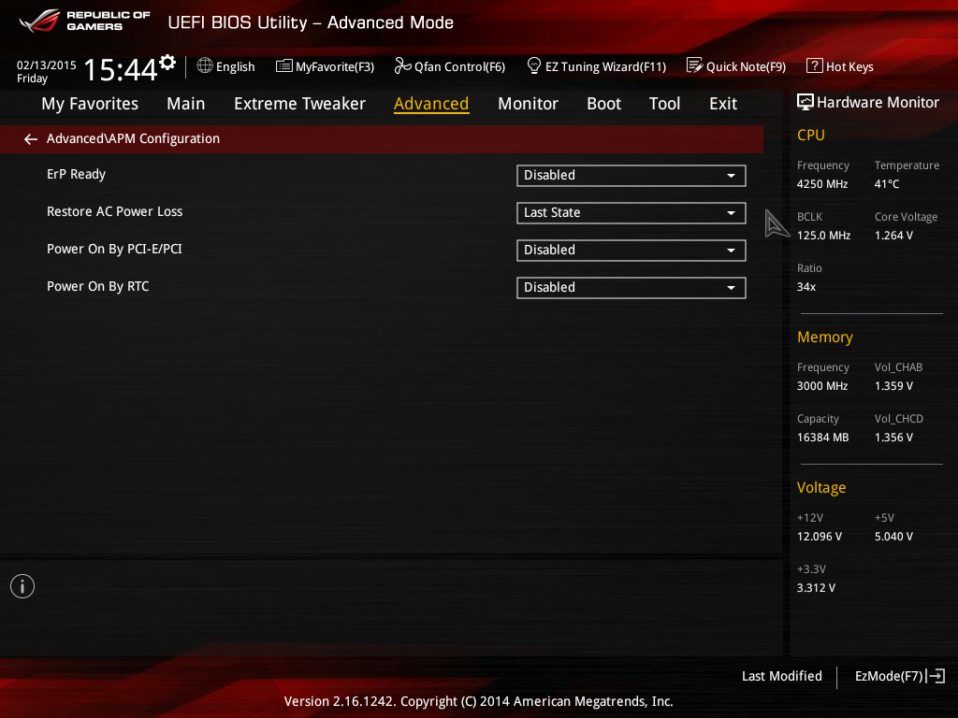Switch to EzMode(F7)
The height and width of the screenshot is (718, 958).
[889, 676]
